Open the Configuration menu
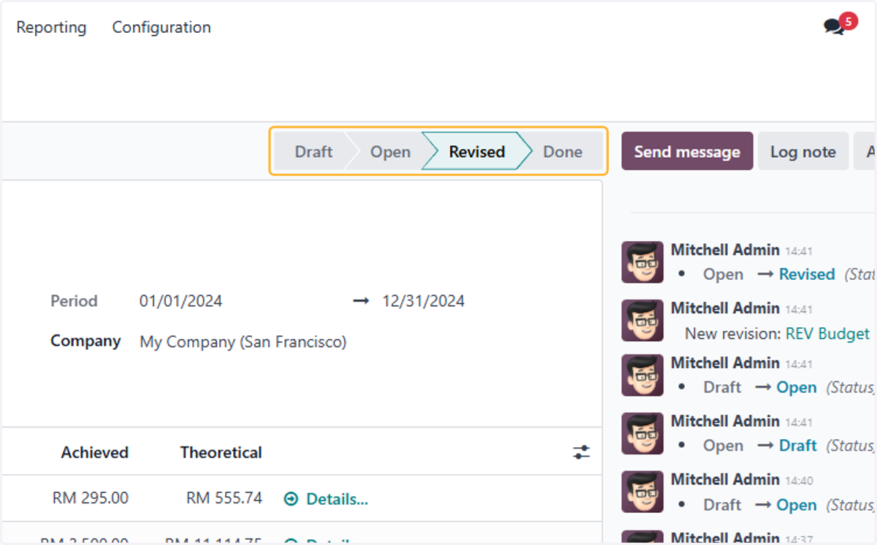 pyautogui.click(x=162, y=27)
